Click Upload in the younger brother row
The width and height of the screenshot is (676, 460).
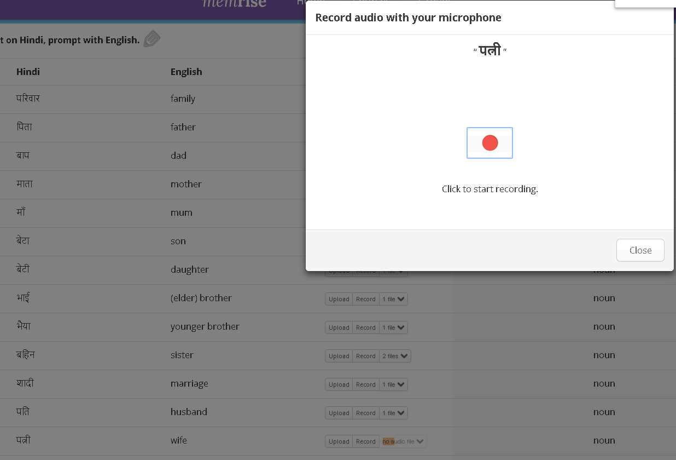(x=339, y=327)
